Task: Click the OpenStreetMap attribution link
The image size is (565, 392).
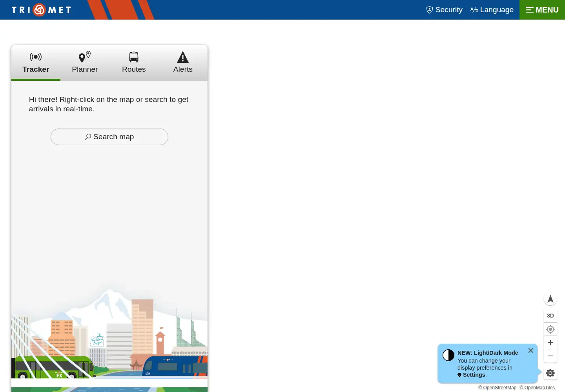Action: coord(497,388)
